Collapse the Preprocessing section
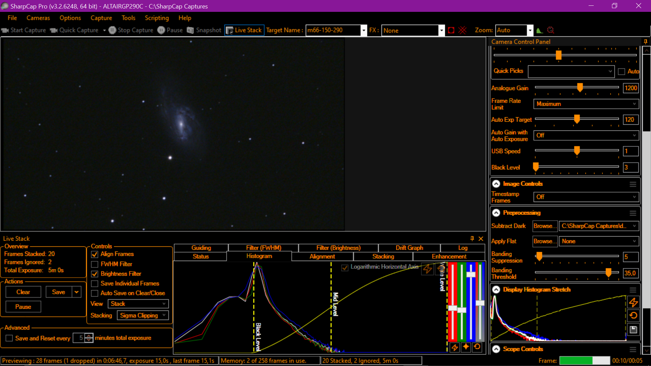Screen dimensions: 651x366 click(x=496, y=213)
